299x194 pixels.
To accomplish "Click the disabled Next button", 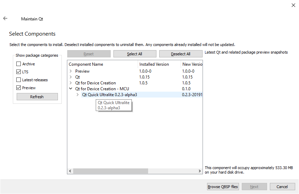I will tap(254, 187).
